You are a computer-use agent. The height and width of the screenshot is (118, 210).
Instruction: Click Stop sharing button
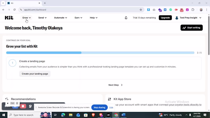[99, 108]
